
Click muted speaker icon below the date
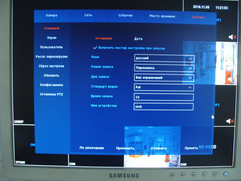[x=232, y=37]
